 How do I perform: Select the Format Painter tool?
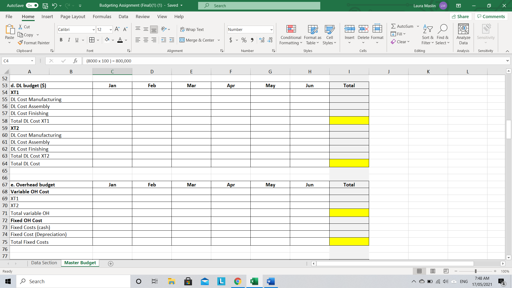[34, 43]
